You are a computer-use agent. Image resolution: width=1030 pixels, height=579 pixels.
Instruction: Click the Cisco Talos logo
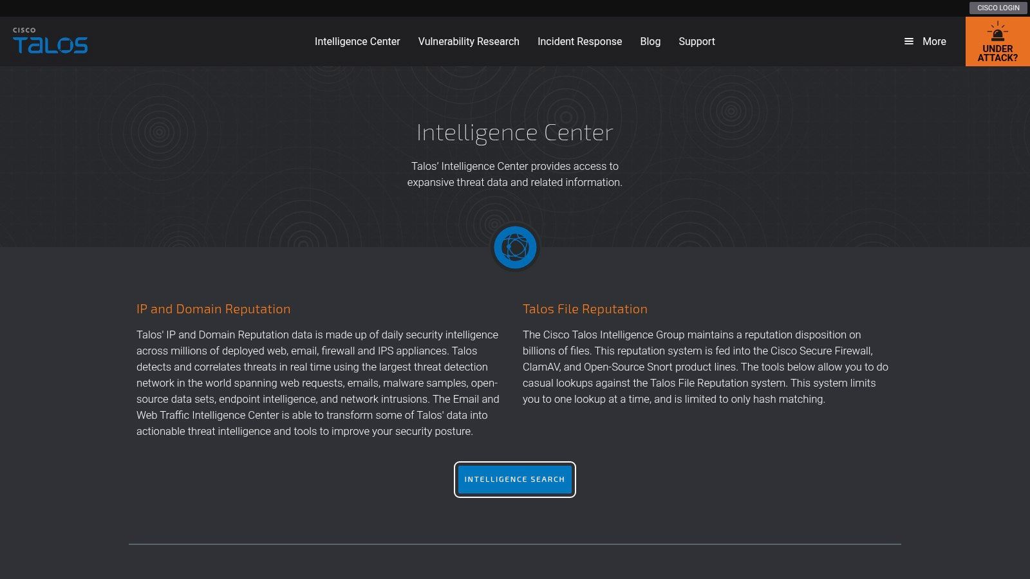click(x=50, y=41)
